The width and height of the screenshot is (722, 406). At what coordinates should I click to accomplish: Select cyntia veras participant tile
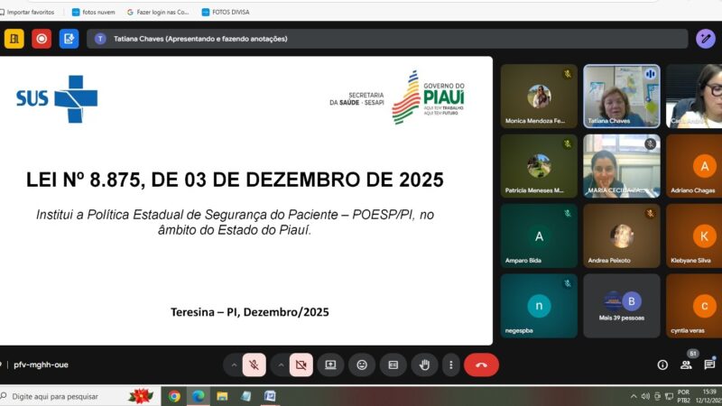tap(694, 306)
